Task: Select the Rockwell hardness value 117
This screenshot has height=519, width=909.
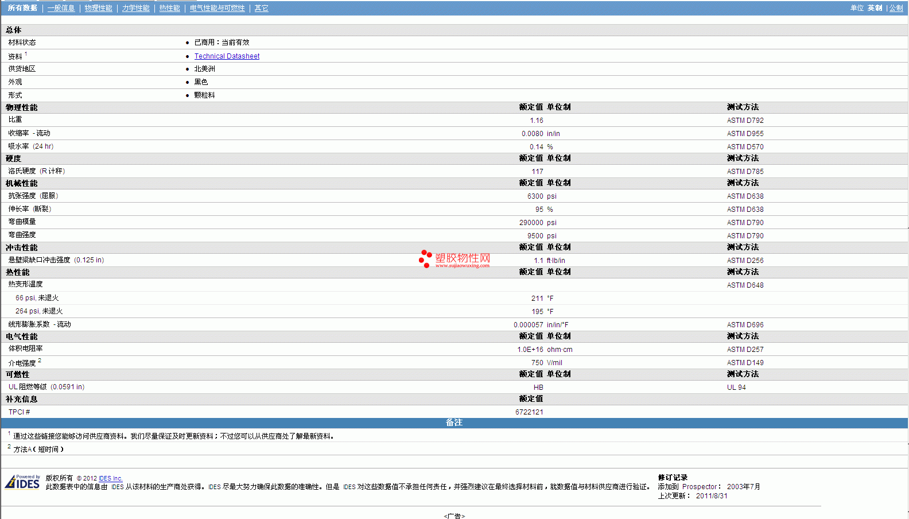Action: pyautogui.click(x=538, y=172)
